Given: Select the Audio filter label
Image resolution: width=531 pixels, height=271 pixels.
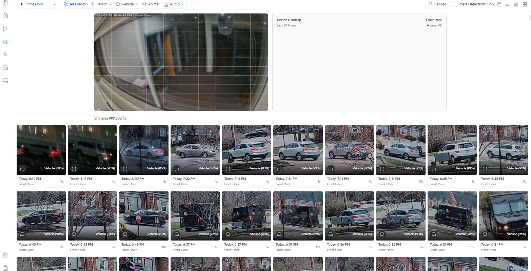Looking at the screenshot, I should [175, 4].
